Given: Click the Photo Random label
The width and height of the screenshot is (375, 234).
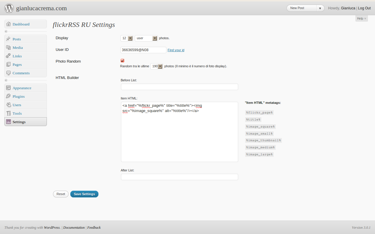Looking at the screenshot, I should pos(68,61).
